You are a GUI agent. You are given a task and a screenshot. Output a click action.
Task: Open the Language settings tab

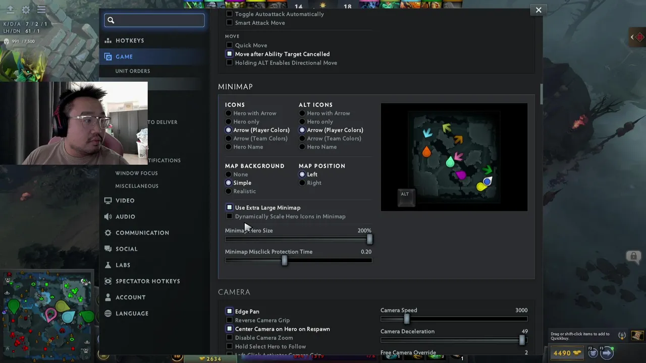(x=132, y=313)
